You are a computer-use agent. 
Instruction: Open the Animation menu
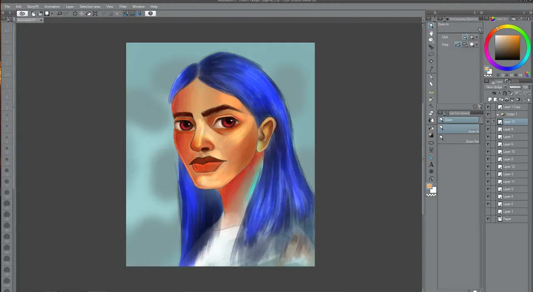(x=52, y=7)
